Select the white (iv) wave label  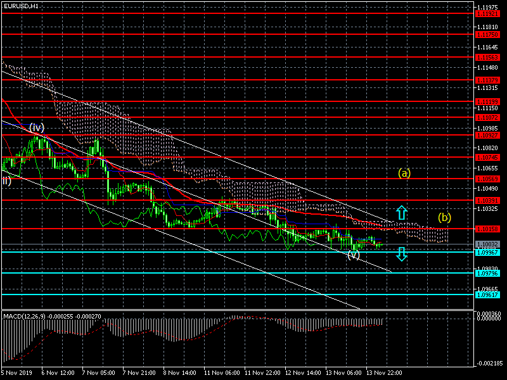(x=37, y=127)
